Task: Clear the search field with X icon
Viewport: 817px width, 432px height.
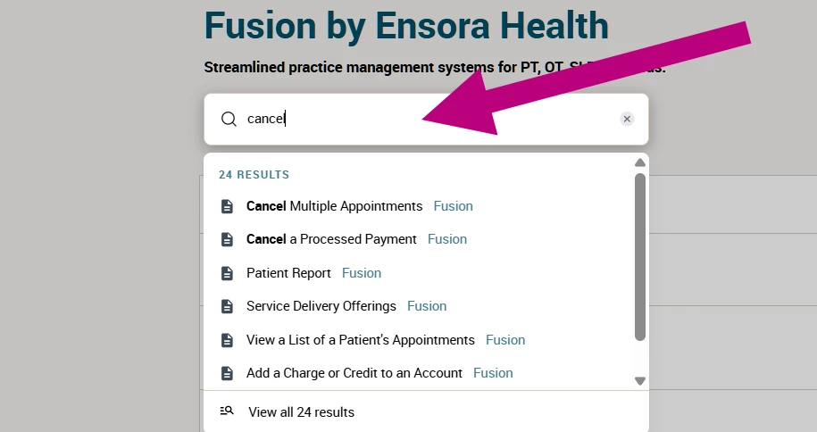Action: click(627, 119)
